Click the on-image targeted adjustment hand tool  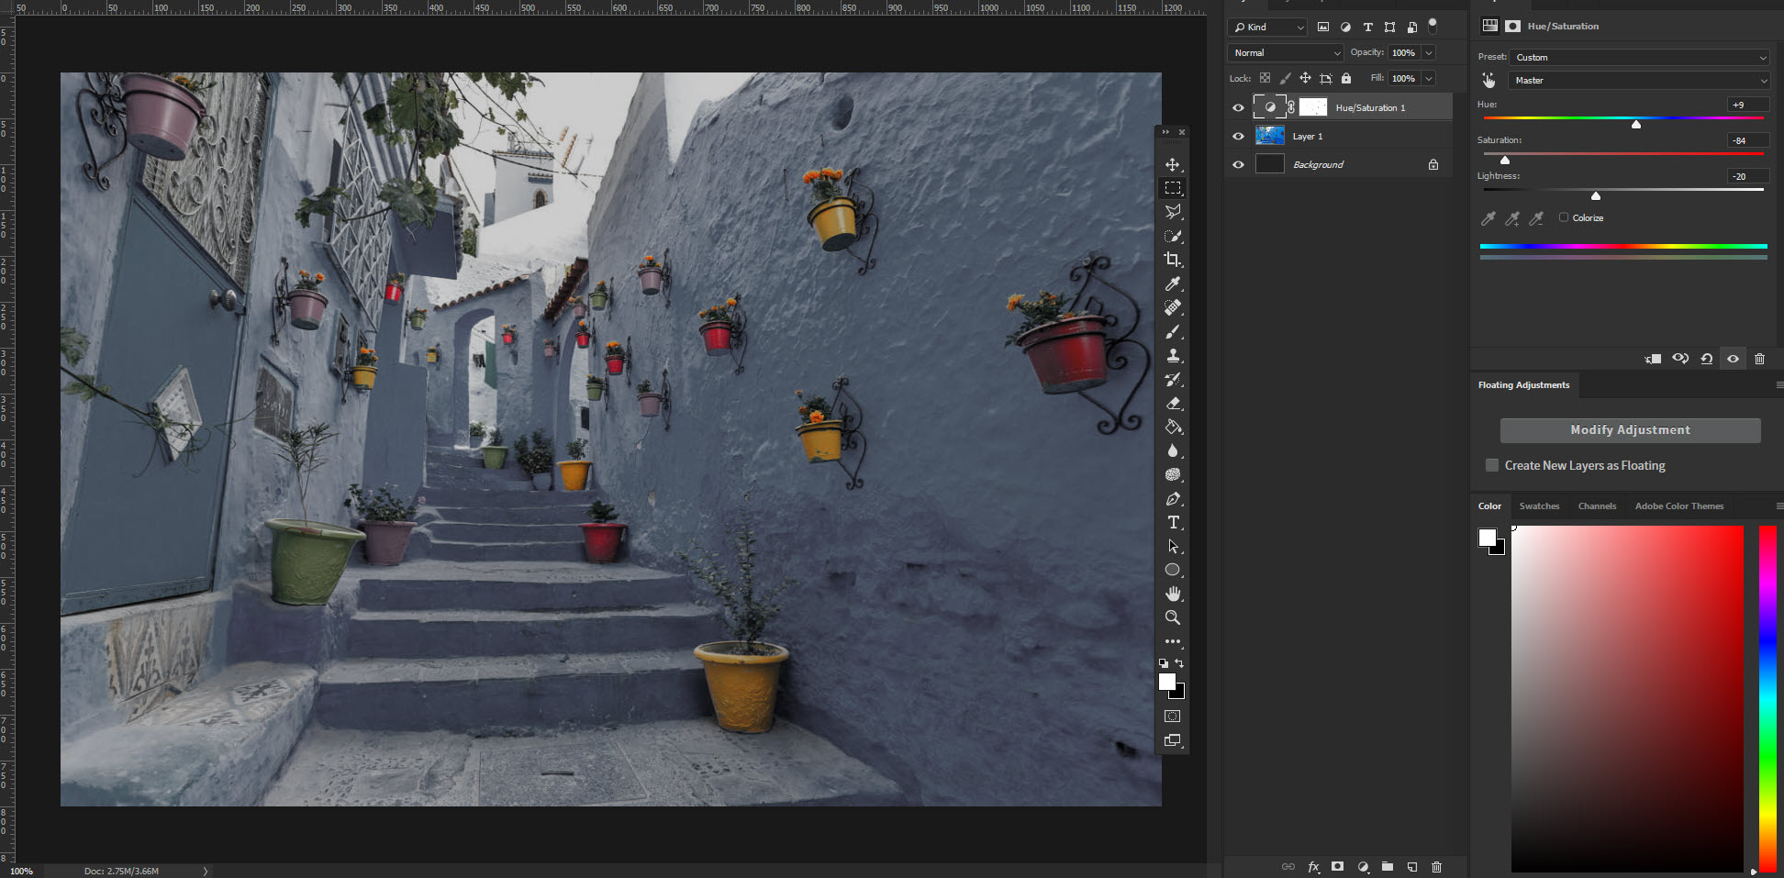pos(1489,81)
